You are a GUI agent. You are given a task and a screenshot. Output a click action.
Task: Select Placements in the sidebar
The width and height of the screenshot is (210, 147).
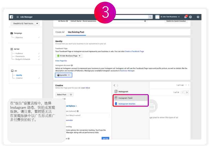(x=20, y=56)
